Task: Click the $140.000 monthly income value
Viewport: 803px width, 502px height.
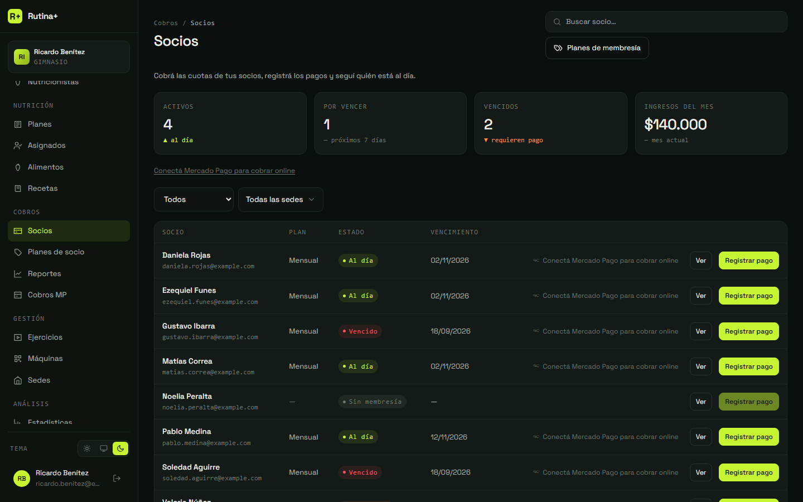Action: coord(675,124)
